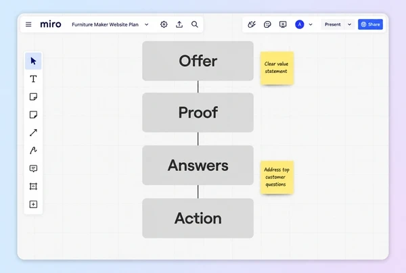Select the connector between Proof and Answers
The image size is (406, 273).
[198, 139]
